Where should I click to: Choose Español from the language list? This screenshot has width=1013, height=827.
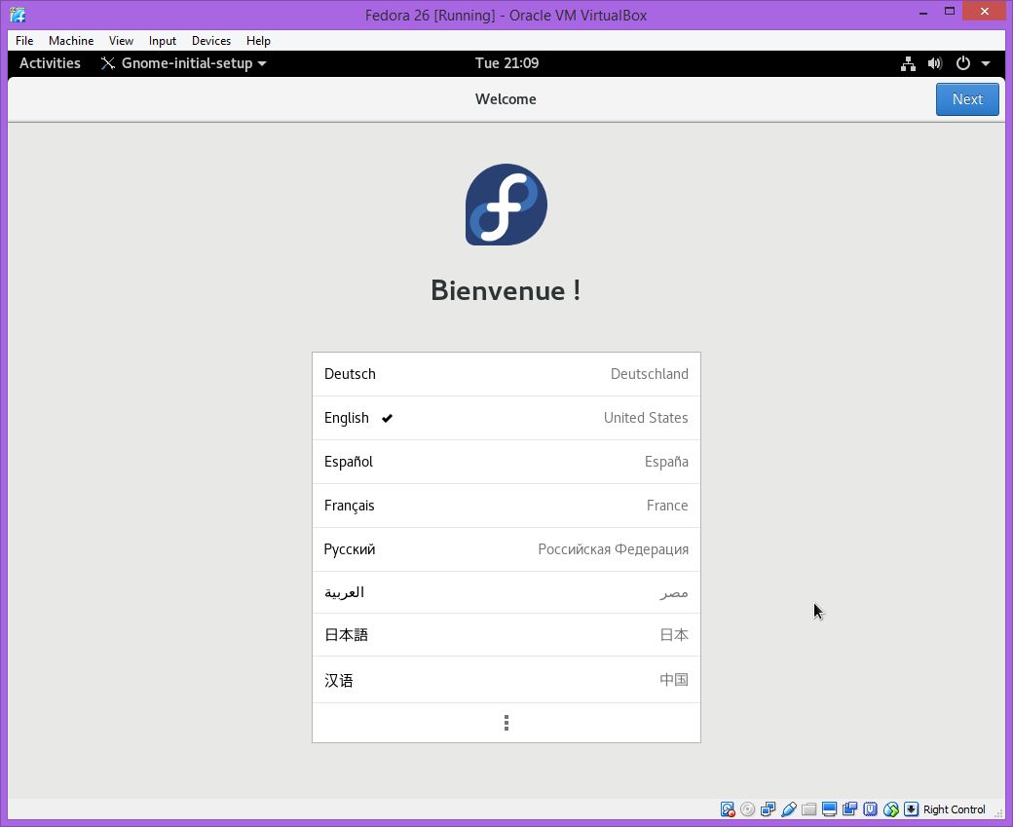coord(506,462)
